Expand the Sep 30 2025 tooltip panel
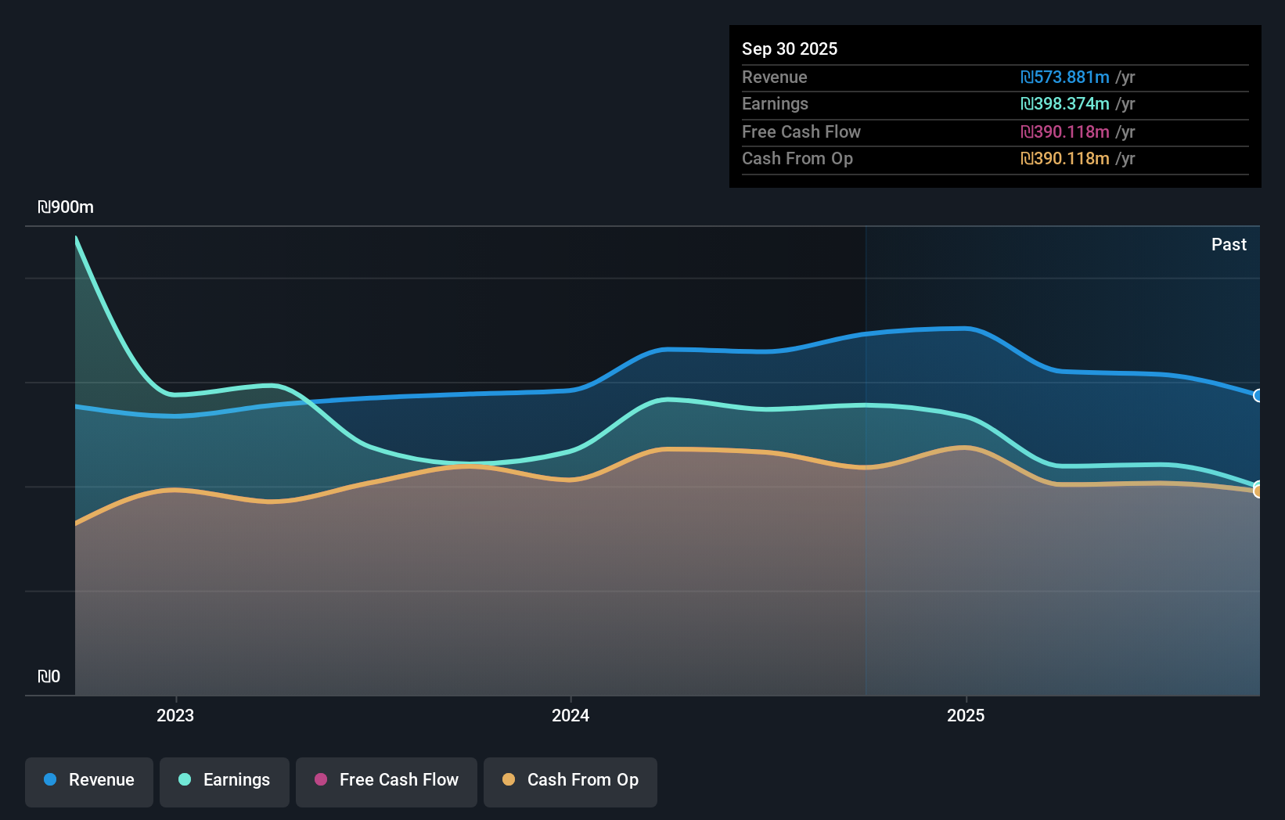 pos(790,49)
